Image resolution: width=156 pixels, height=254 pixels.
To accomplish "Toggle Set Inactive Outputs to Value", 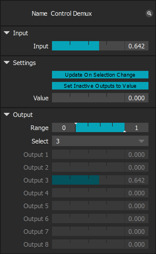I will 100,86.
